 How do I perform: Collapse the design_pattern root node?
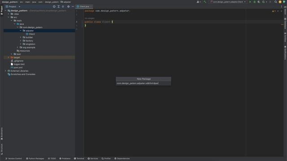point(5,11)
